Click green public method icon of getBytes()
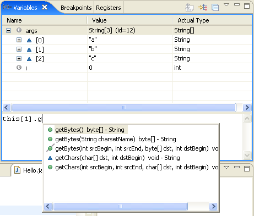The image size is (254, 216). [x=50, y=130]
